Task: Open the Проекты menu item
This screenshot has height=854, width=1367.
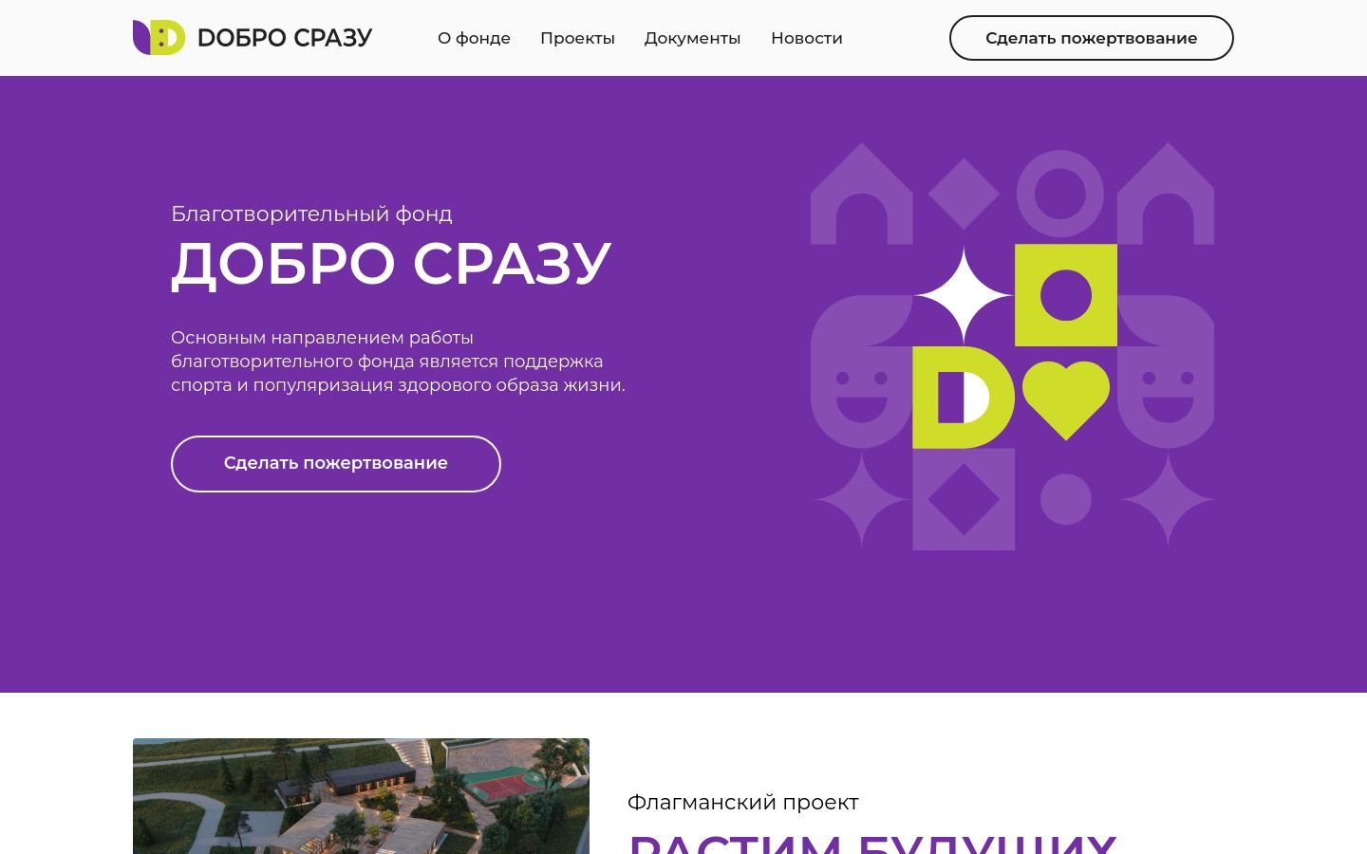Action: [577, 38]
